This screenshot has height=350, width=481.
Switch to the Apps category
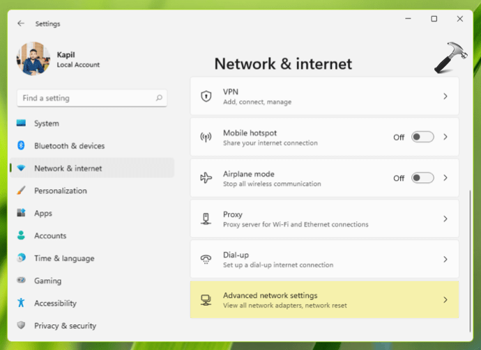92,213
